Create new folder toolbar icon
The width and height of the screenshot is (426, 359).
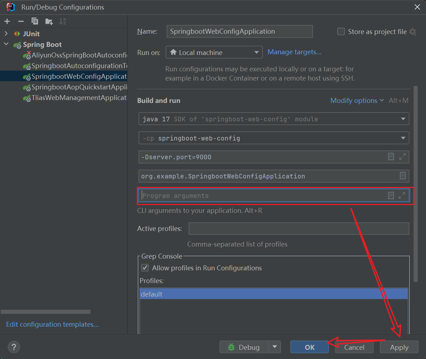pos(49,21)
